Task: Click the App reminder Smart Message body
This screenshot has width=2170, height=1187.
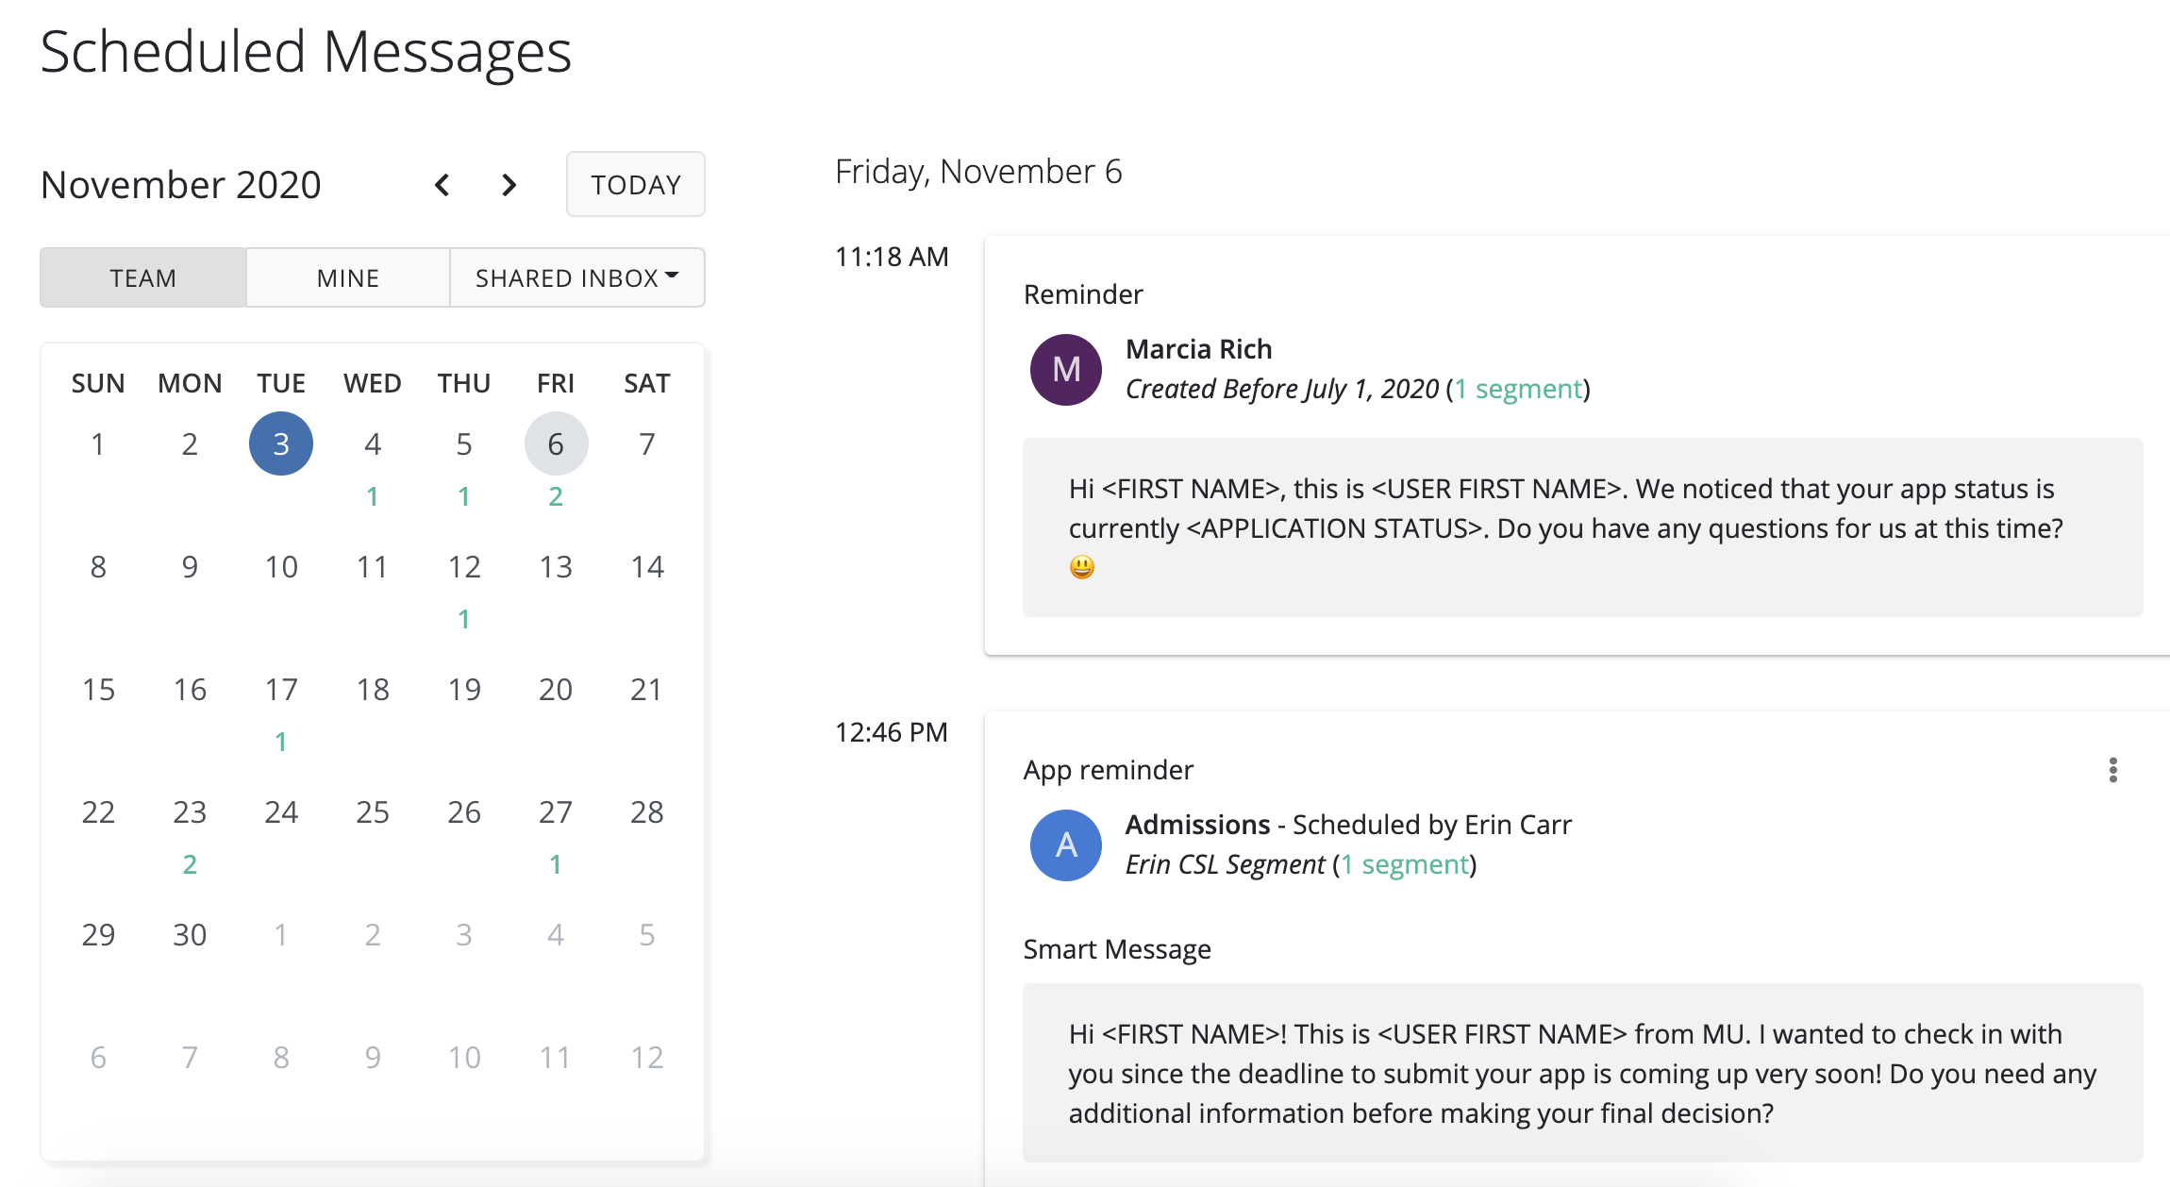Action: click(1582, 1073)
